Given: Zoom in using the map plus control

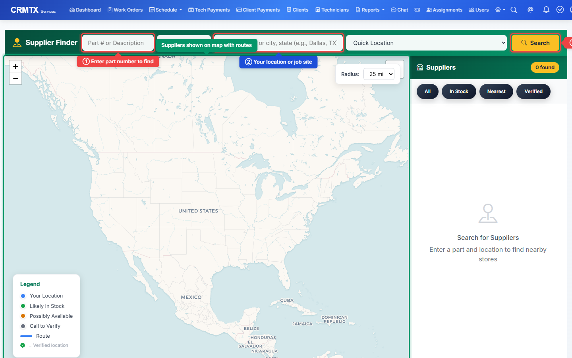Looking at the screenshot, I should (x=15, y=66).
